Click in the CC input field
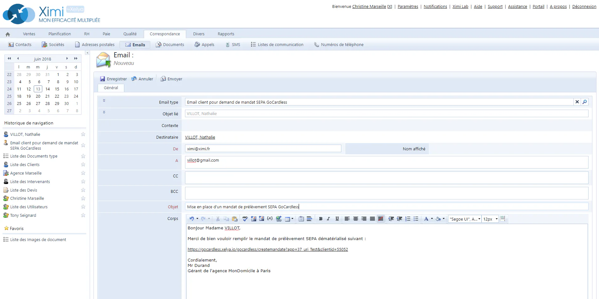599x299 pixels. (x=386, y=178)
